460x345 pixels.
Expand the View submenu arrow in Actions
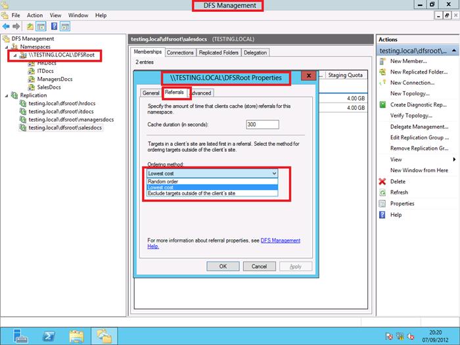[454, 160]
